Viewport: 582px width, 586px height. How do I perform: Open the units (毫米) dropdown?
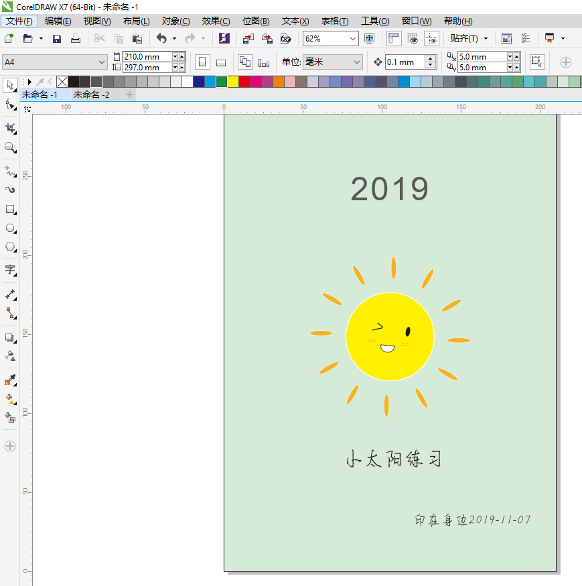[x=356, y=62]
